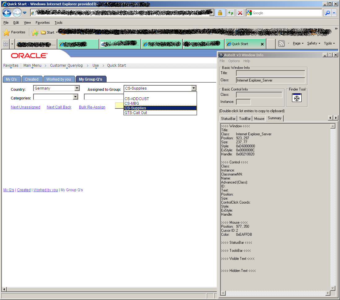Click the red Stop loading icon
This screenshot has width=340, height=300.
240,13
